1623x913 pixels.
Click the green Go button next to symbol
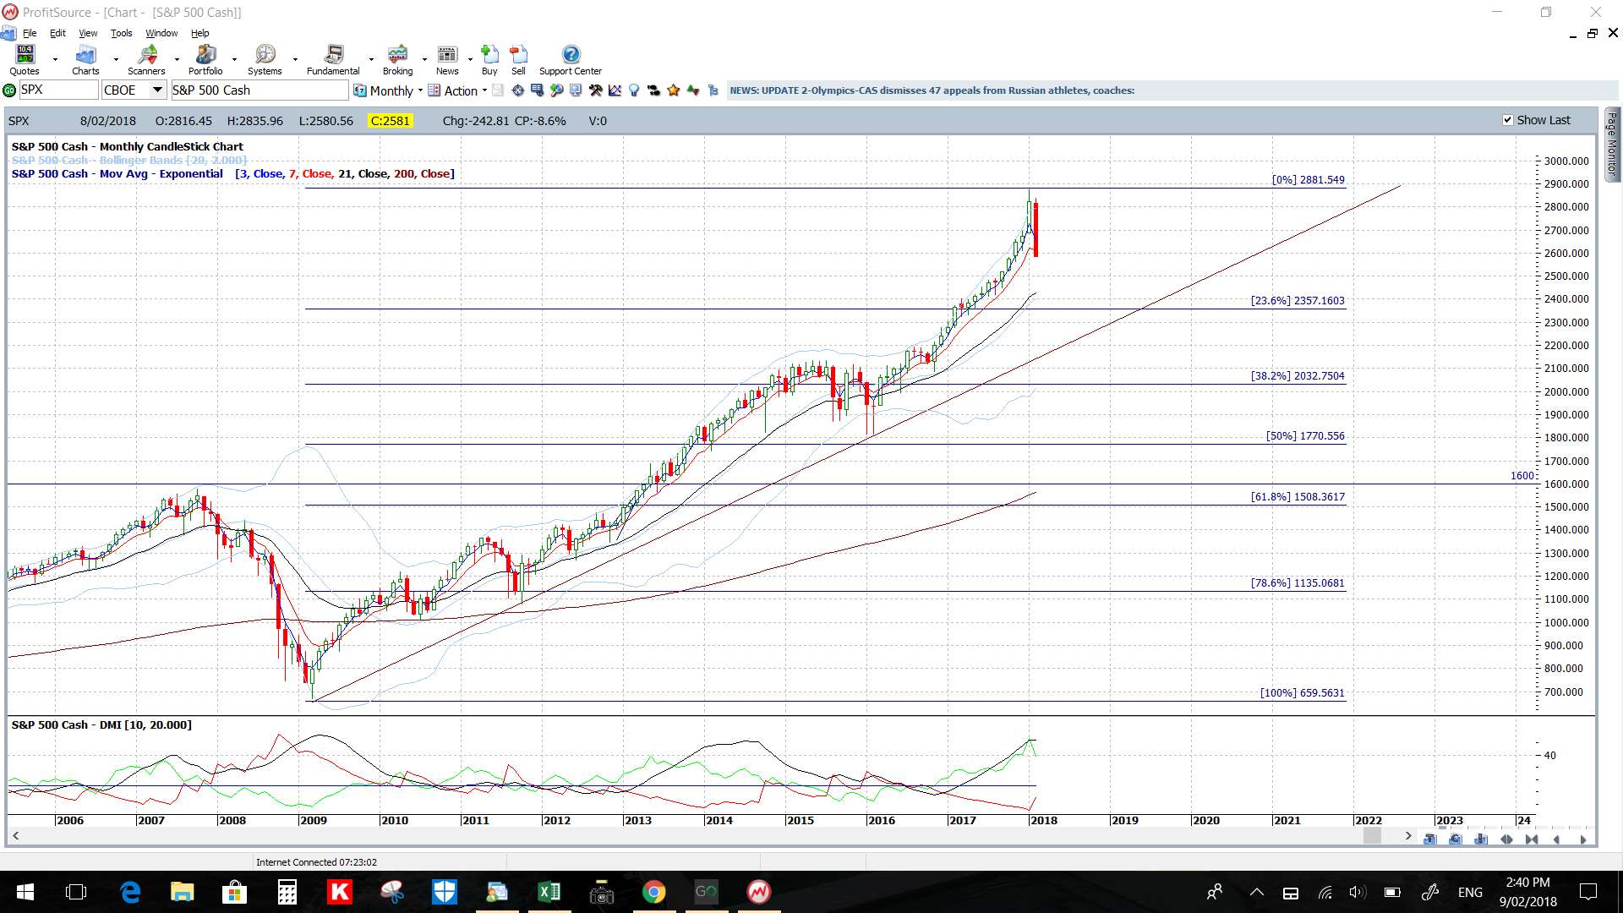[9, 90]
